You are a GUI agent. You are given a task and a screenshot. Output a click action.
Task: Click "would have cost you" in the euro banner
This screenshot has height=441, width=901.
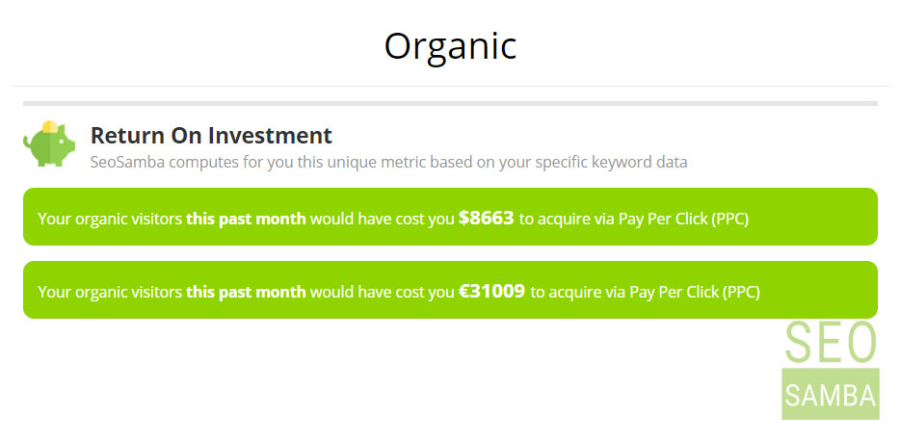[x=383, y=293]
